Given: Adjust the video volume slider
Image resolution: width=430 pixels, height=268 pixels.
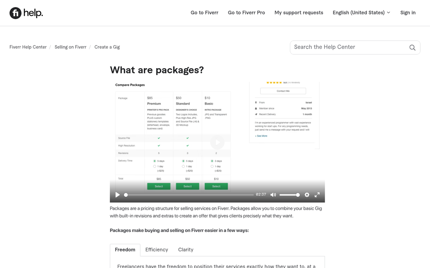Looking at the screenshot, I should 290,195.
